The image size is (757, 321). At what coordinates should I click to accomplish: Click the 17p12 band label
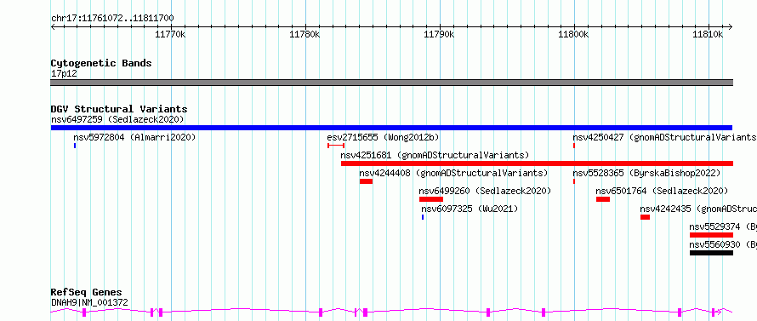tap(64, 74)
